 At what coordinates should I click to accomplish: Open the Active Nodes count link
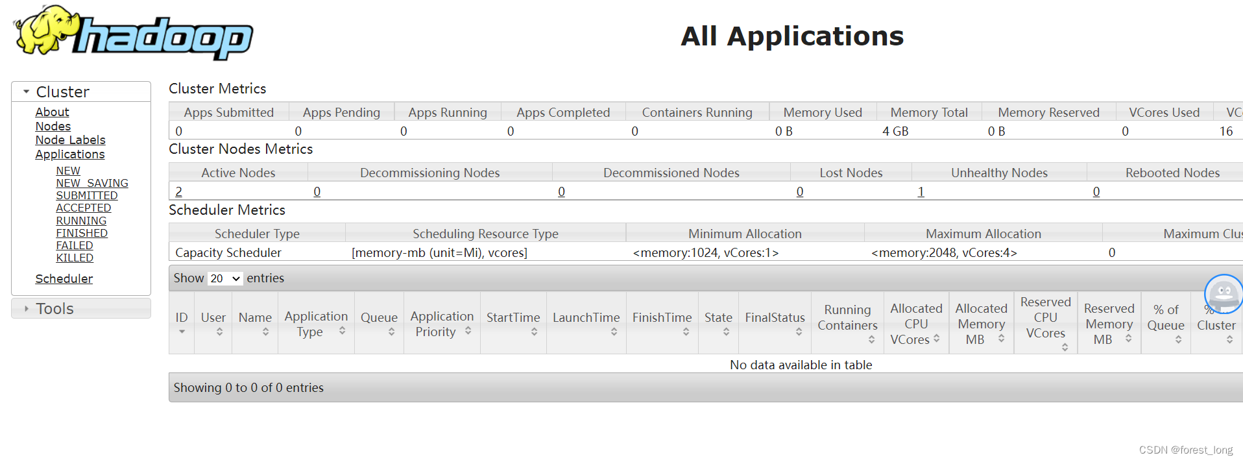point(179,191)
